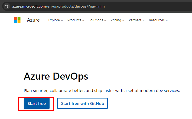The image size is (192, 119).
Task: Open the Azure home link
Action: pyautogui.click(x=33, y=20)
